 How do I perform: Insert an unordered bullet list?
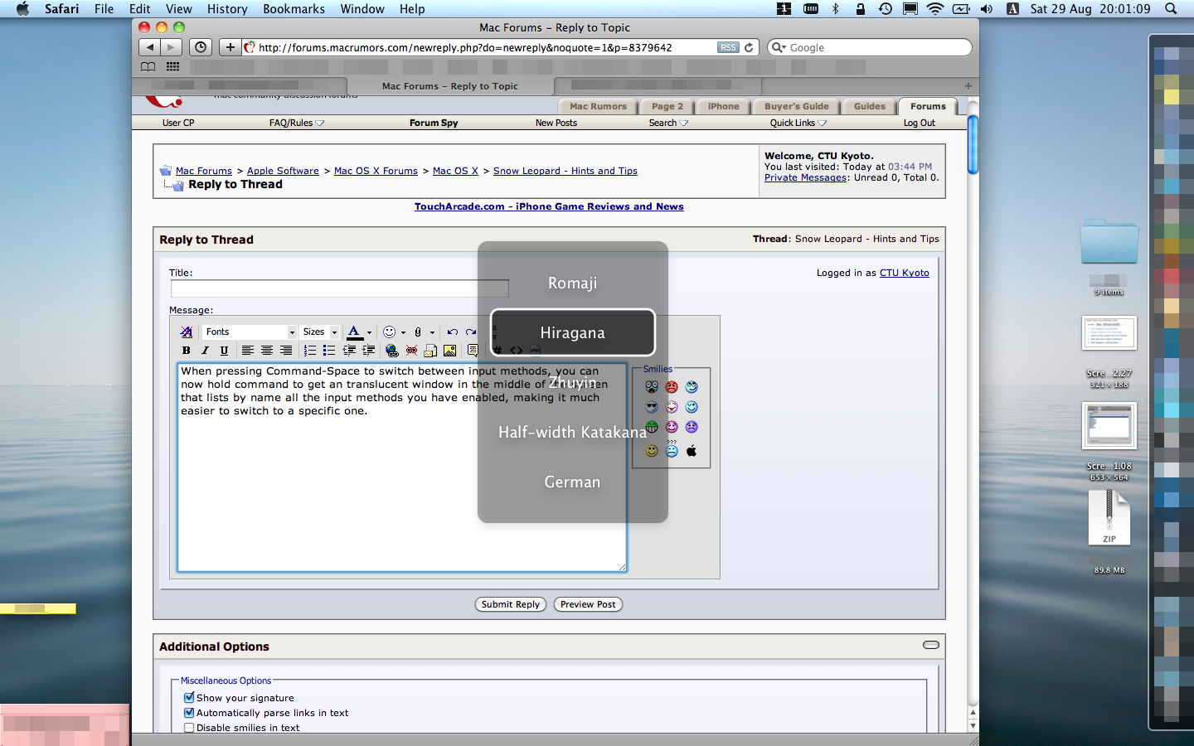click(329, 351)
